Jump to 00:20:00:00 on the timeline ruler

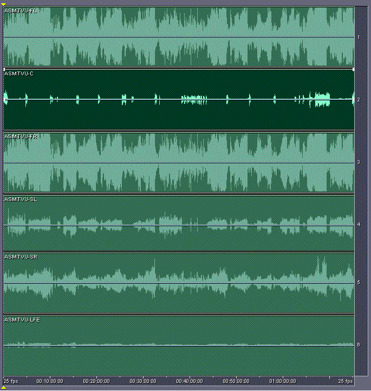click(96, 381)
